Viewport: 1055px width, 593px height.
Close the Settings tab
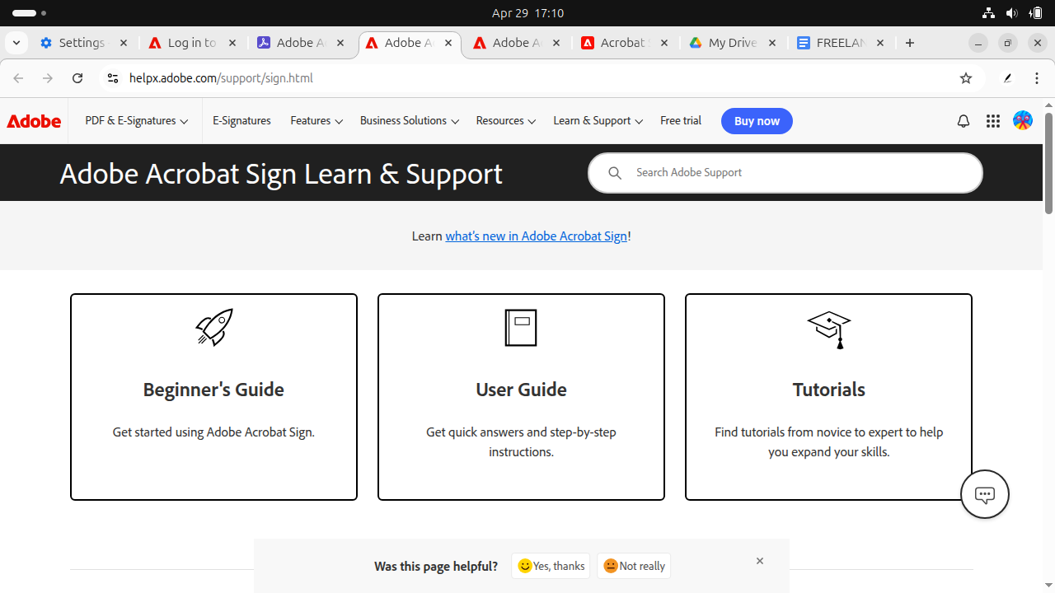[124, 43]
